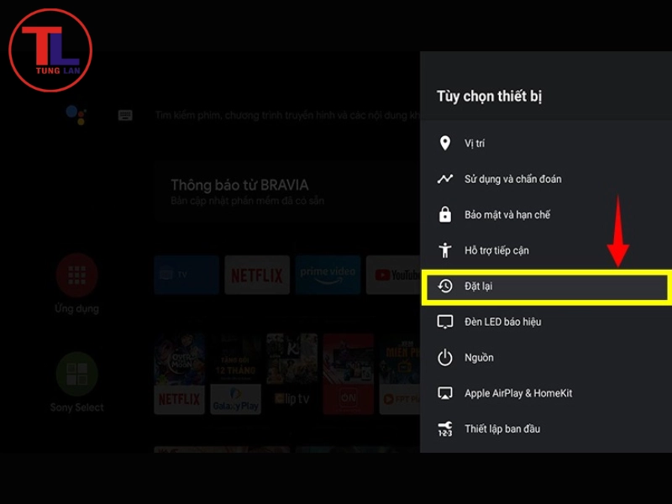Select the location pin icon for Vị trí
672x504 pixels.
[444, 143]
